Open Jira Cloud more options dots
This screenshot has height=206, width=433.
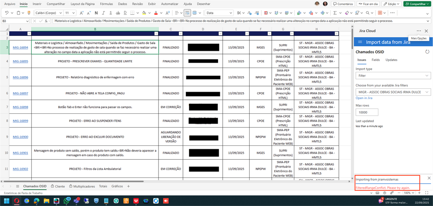419,31
